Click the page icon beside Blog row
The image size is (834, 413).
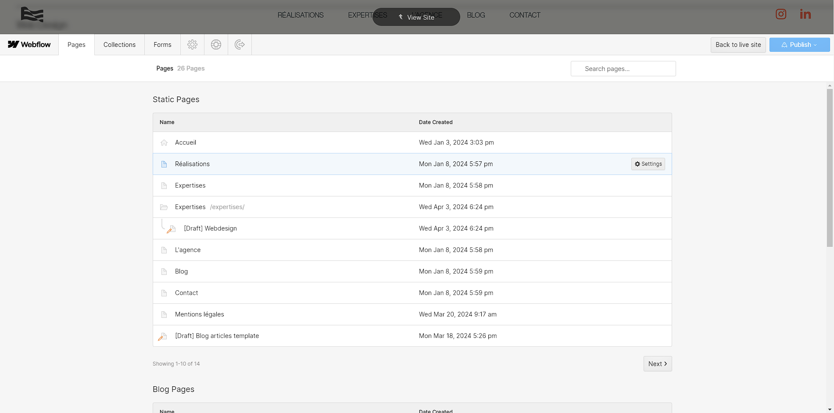click(x=164, y=271)
